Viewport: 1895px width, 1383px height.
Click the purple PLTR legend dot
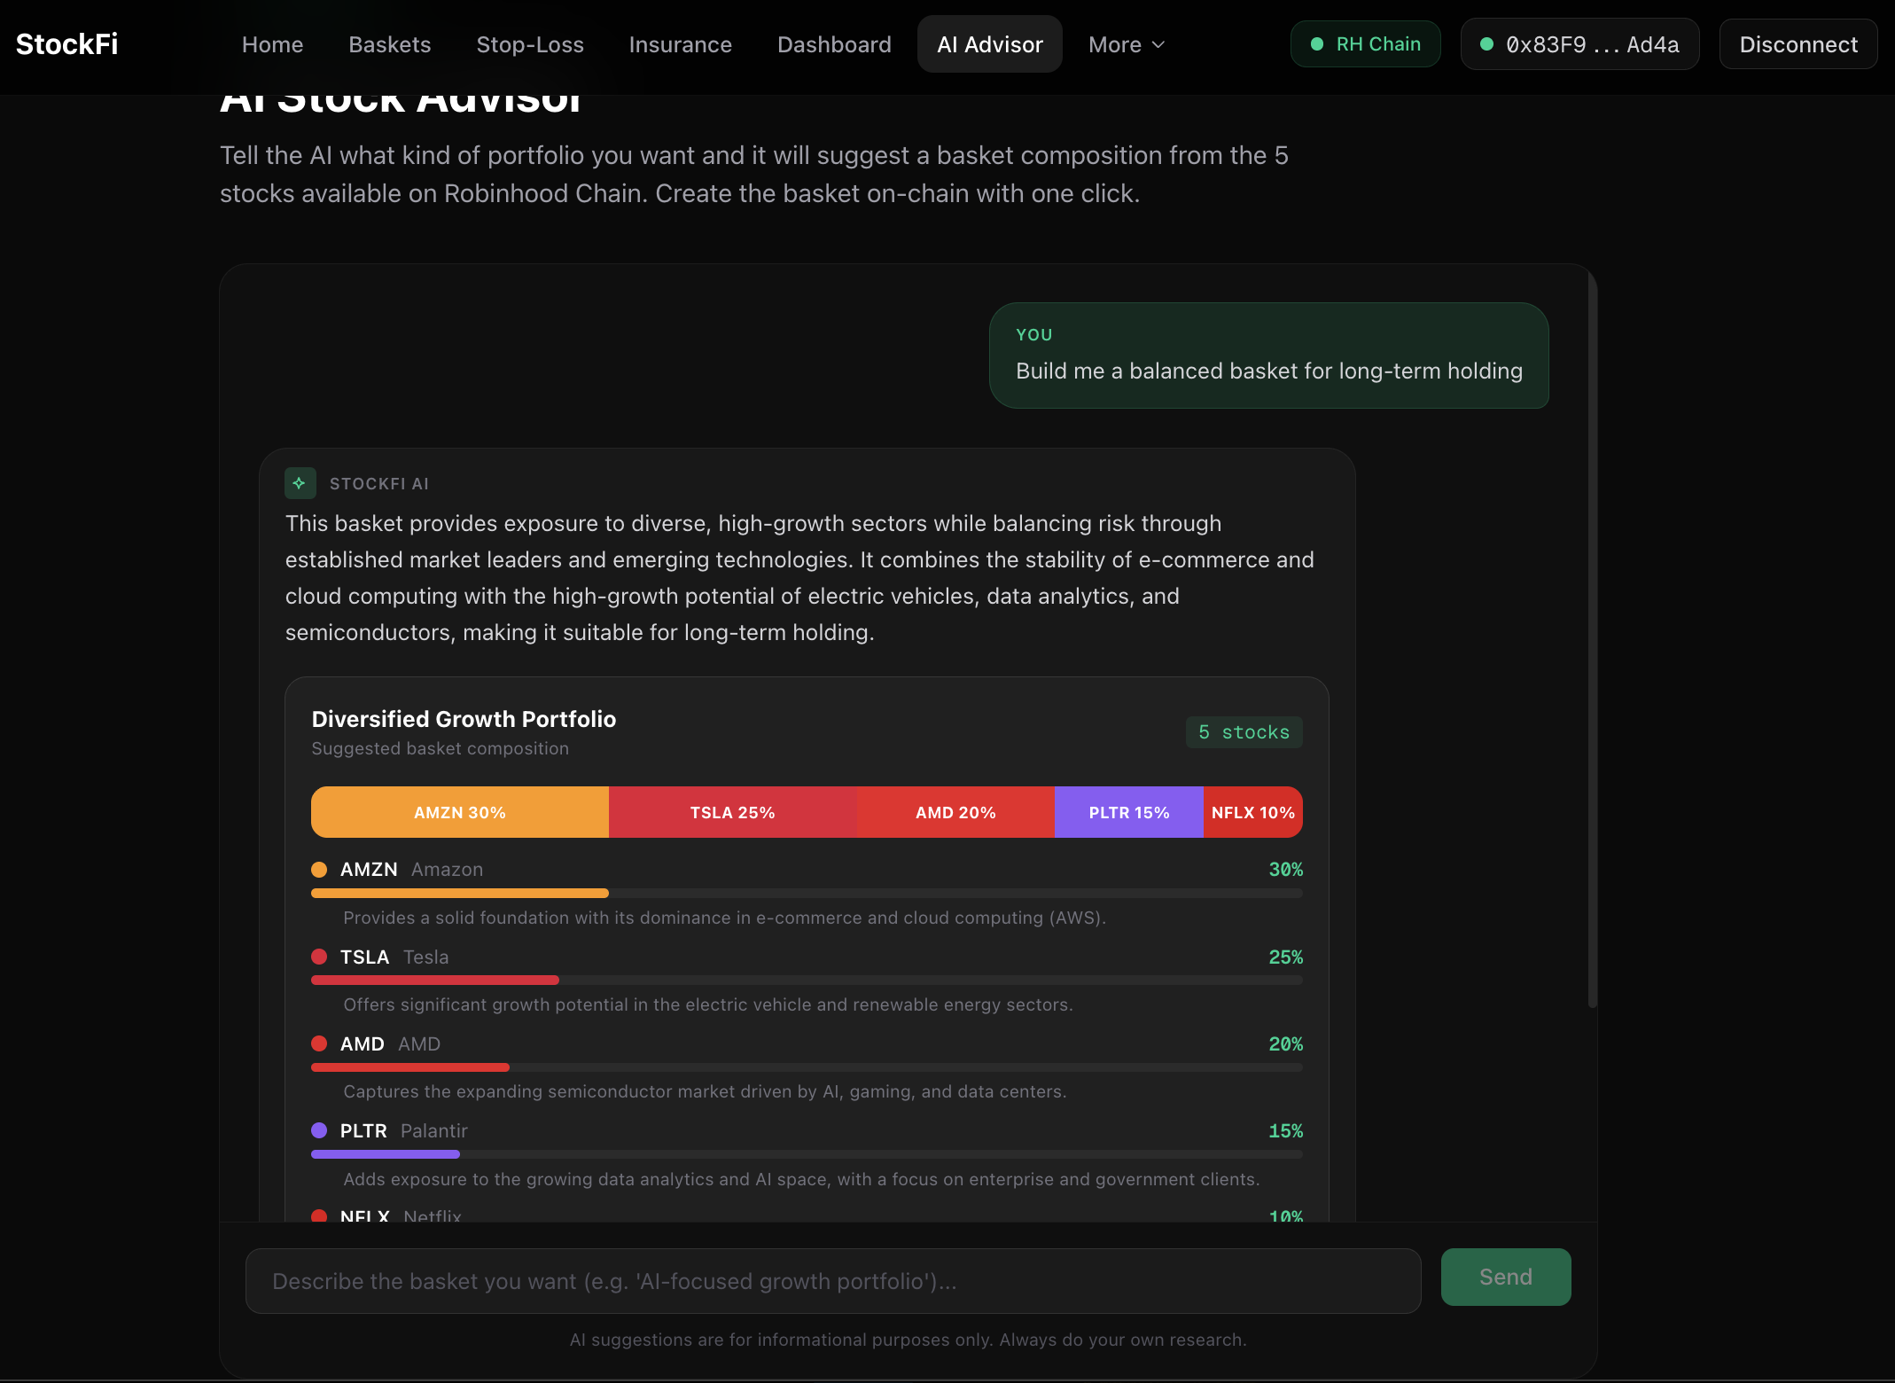[319, 1130]
